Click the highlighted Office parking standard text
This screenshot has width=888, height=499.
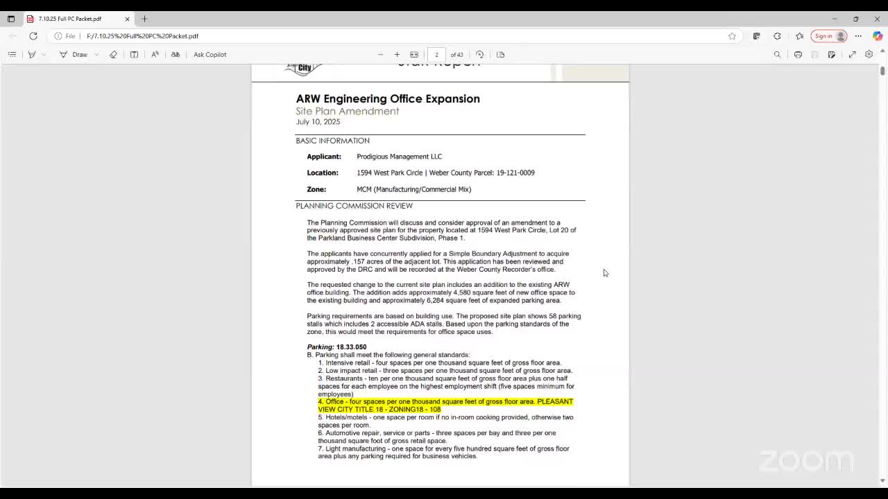[445, 405]
